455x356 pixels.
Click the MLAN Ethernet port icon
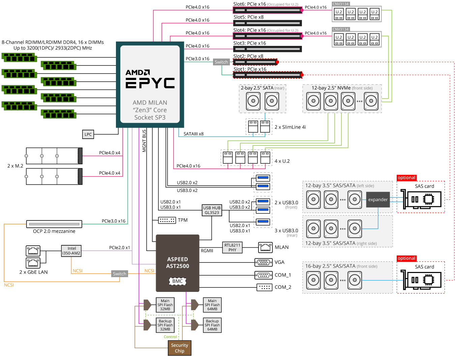(x=265, y=247)
